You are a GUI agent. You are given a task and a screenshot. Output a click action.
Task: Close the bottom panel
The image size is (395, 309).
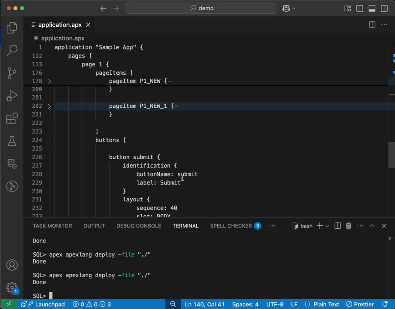(384, 226)
